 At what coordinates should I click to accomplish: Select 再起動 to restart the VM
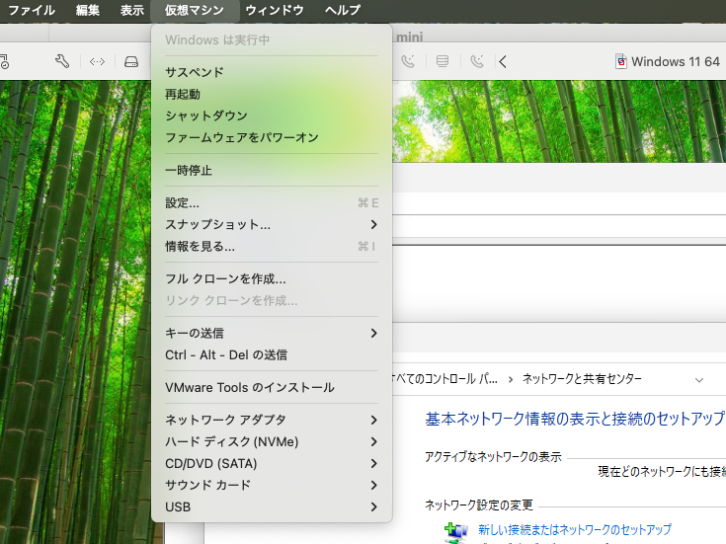point(183,94)
